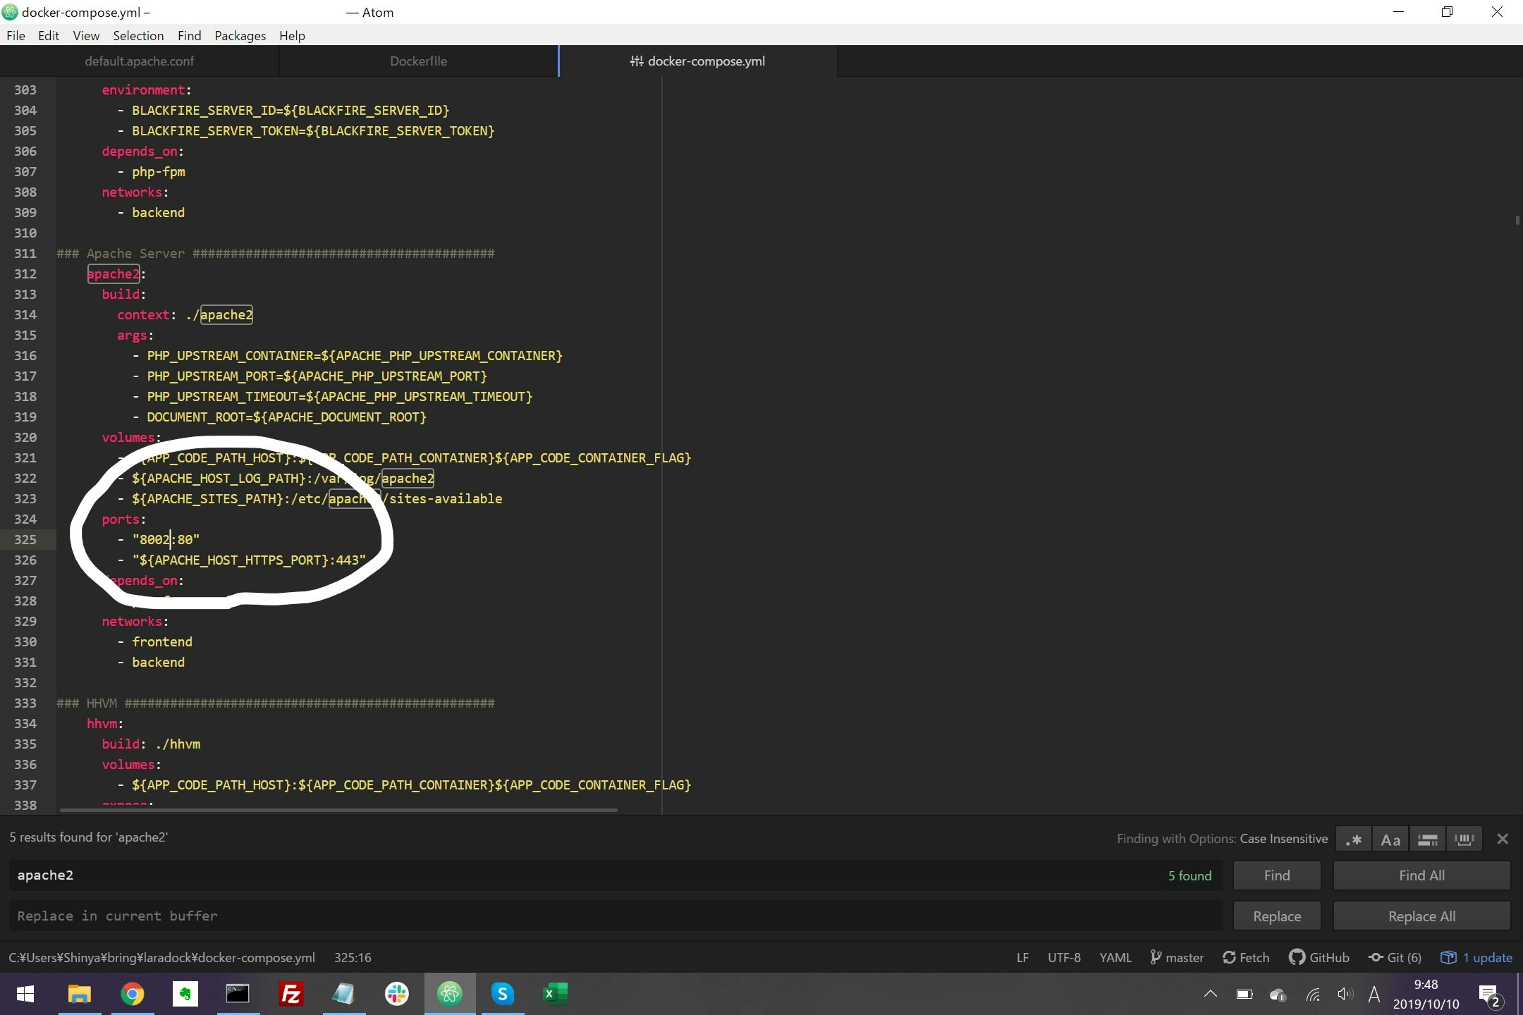Open Slack from the taskbar
The height and width of the screenshot is (1015, 1523).
point(396,994)
